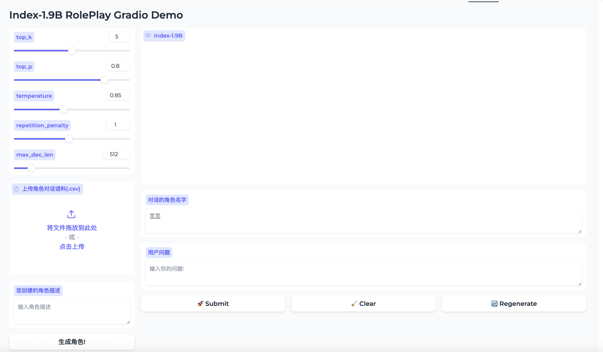Click the repetition_penalty slider handle
This screenshot has width=603, height=352.
[69, 139]
